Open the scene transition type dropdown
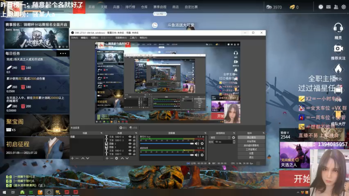 coord(220,138)
